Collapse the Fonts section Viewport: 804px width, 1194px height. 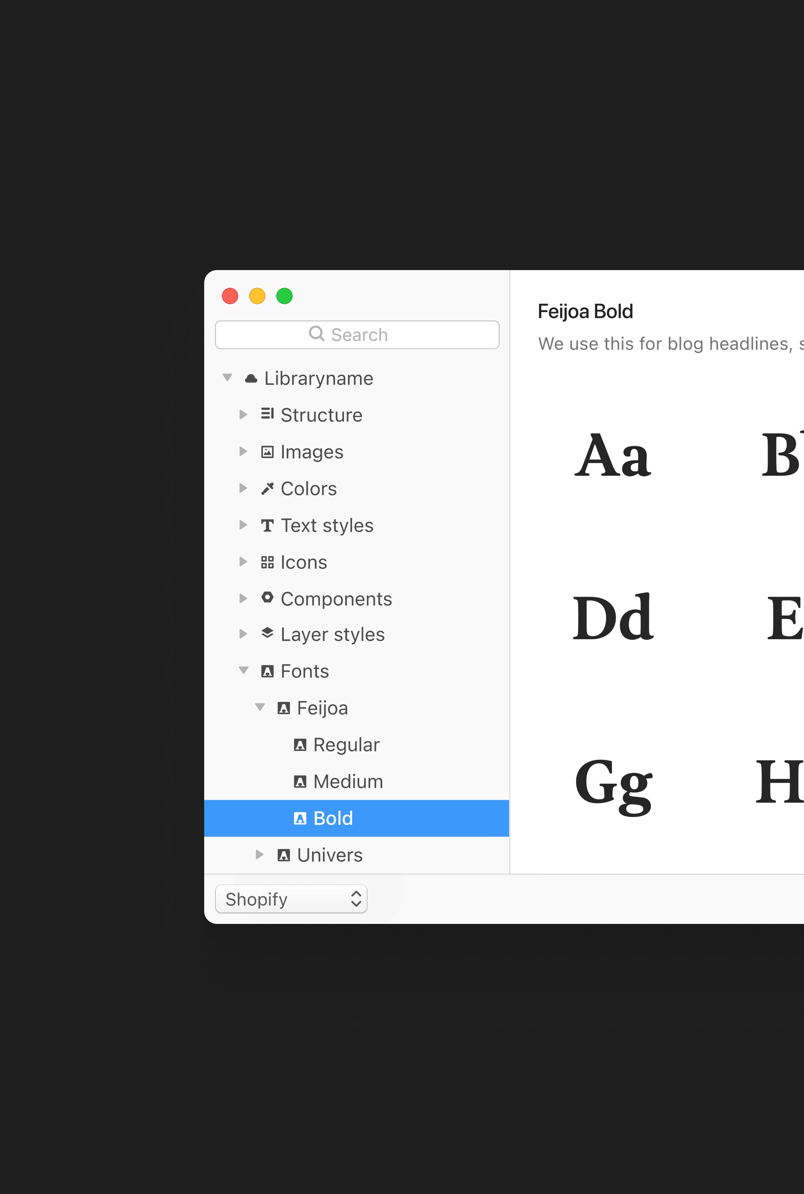point(243,671)
